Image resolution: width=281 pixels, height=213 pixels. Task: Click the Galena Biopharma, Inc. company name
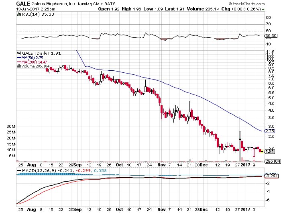(x=53, y=4)
